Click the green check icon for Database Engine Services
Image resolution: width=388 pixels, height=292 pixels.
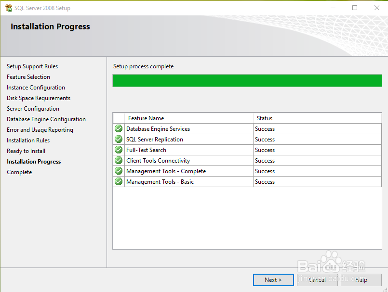pos(119,129)
